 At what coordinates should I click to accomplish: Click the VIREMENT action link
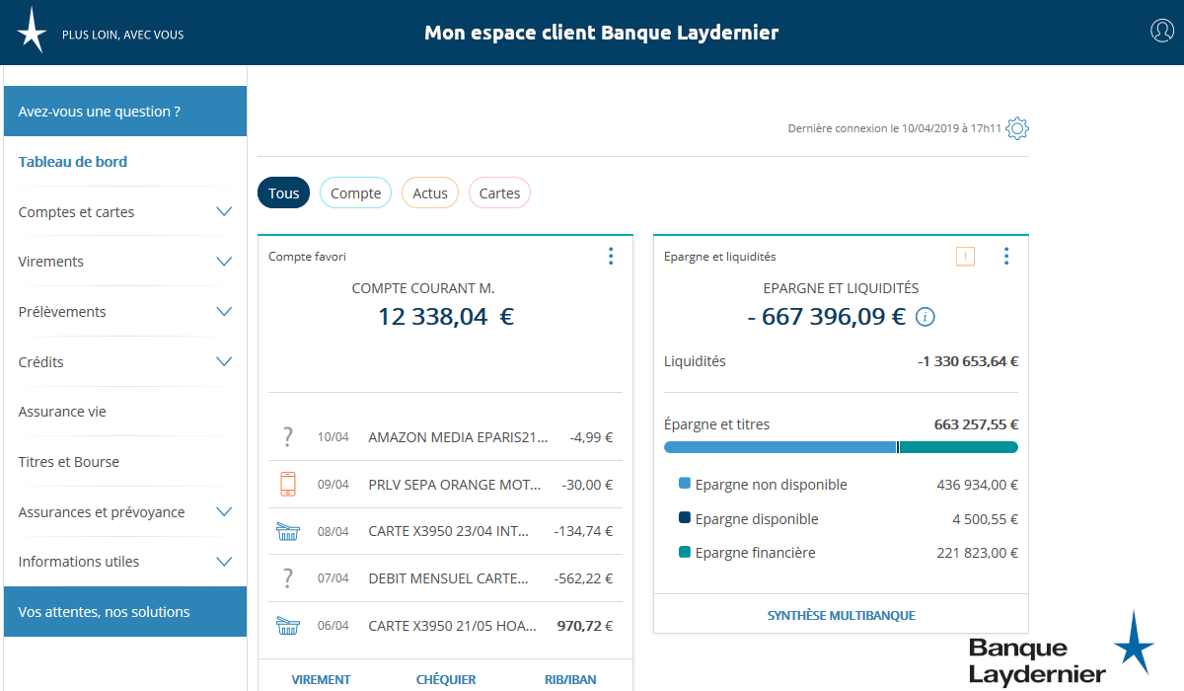tap(321, 679)
